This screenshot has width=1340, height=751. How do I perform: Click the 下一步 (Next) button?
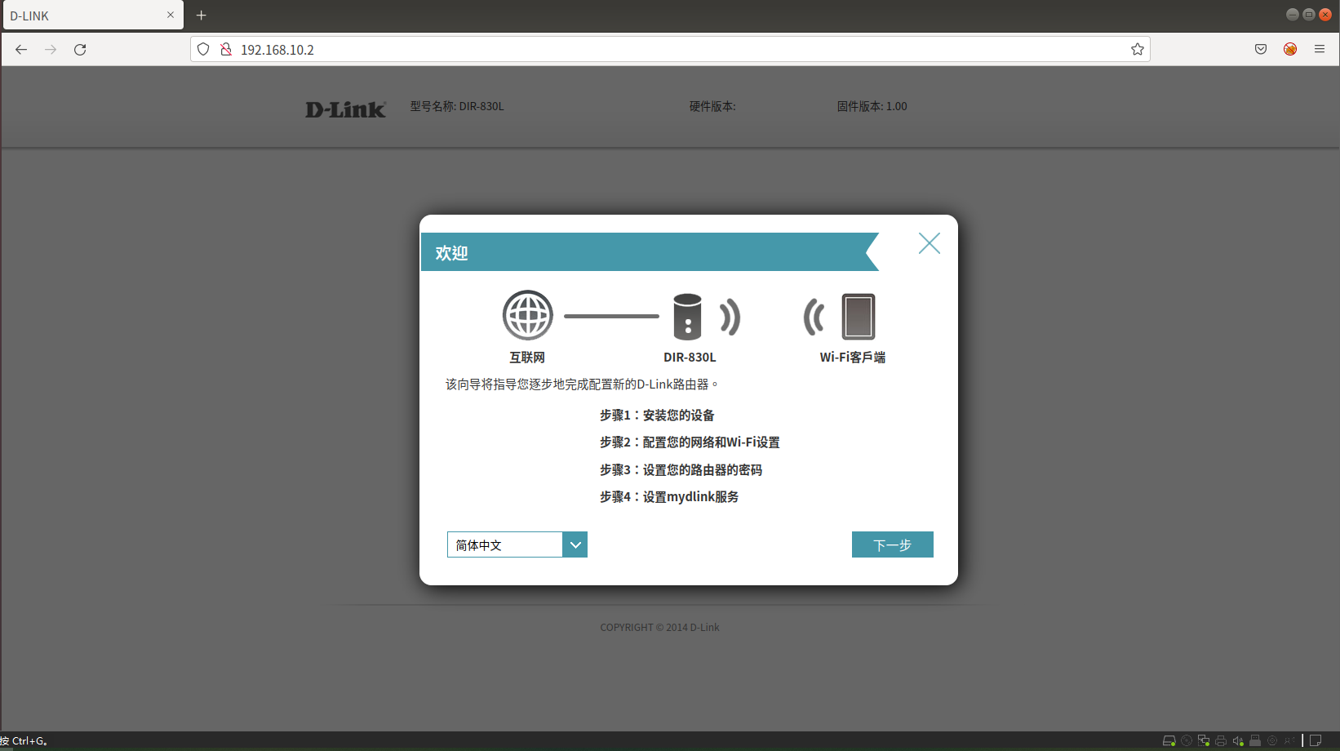coord(892,544)
